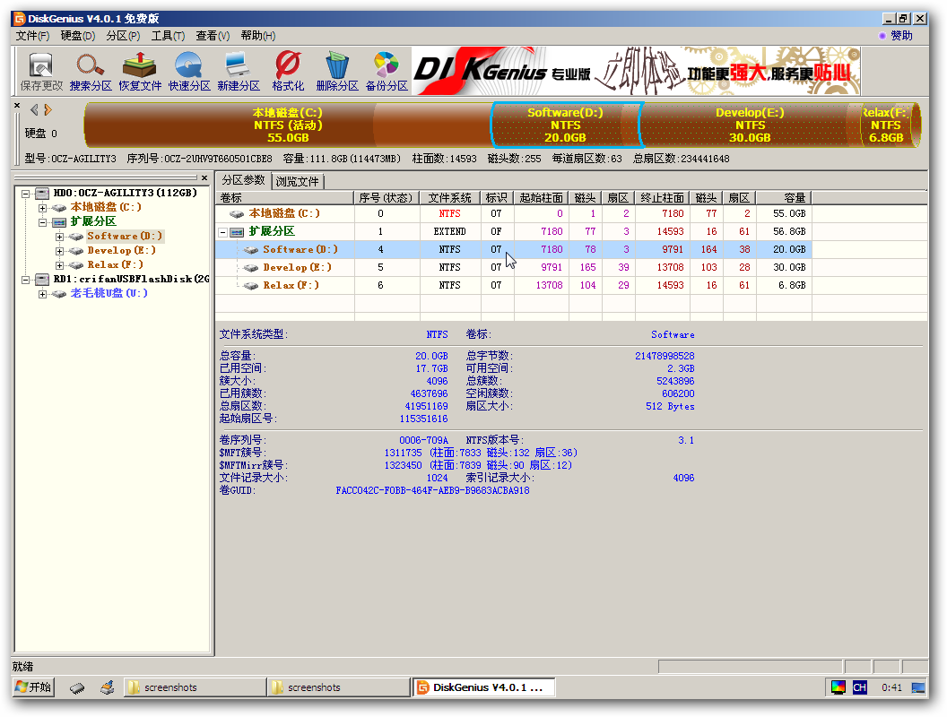Click the 起始柱面 column header
Image resolution: width=947 pixels, height=717 pixels.
[541, 198]
